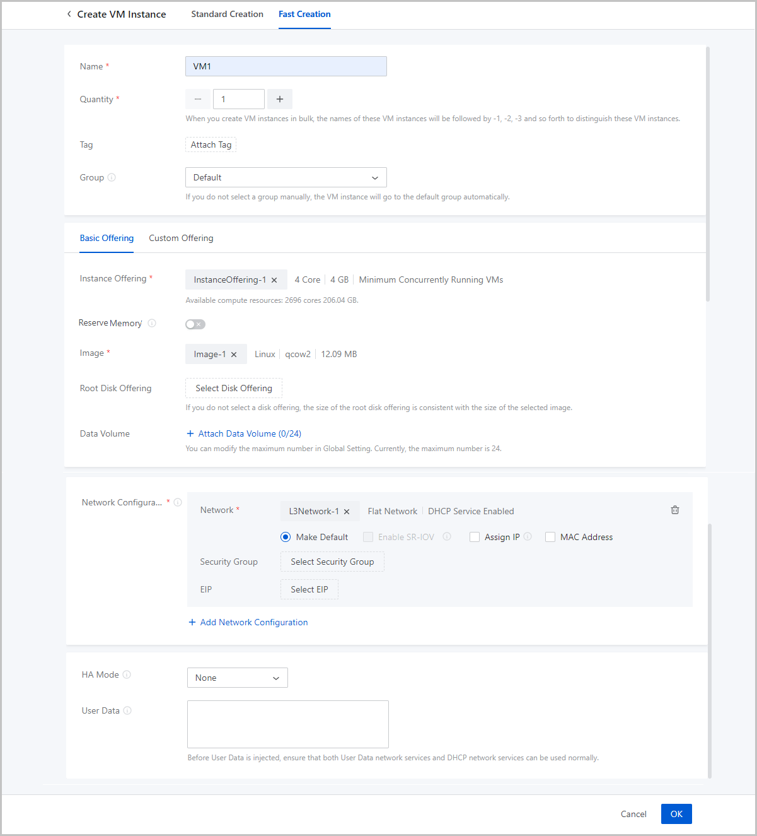Open the Group info tooltip icon
This screenshot has height=836, width=757.
point(112,177)
